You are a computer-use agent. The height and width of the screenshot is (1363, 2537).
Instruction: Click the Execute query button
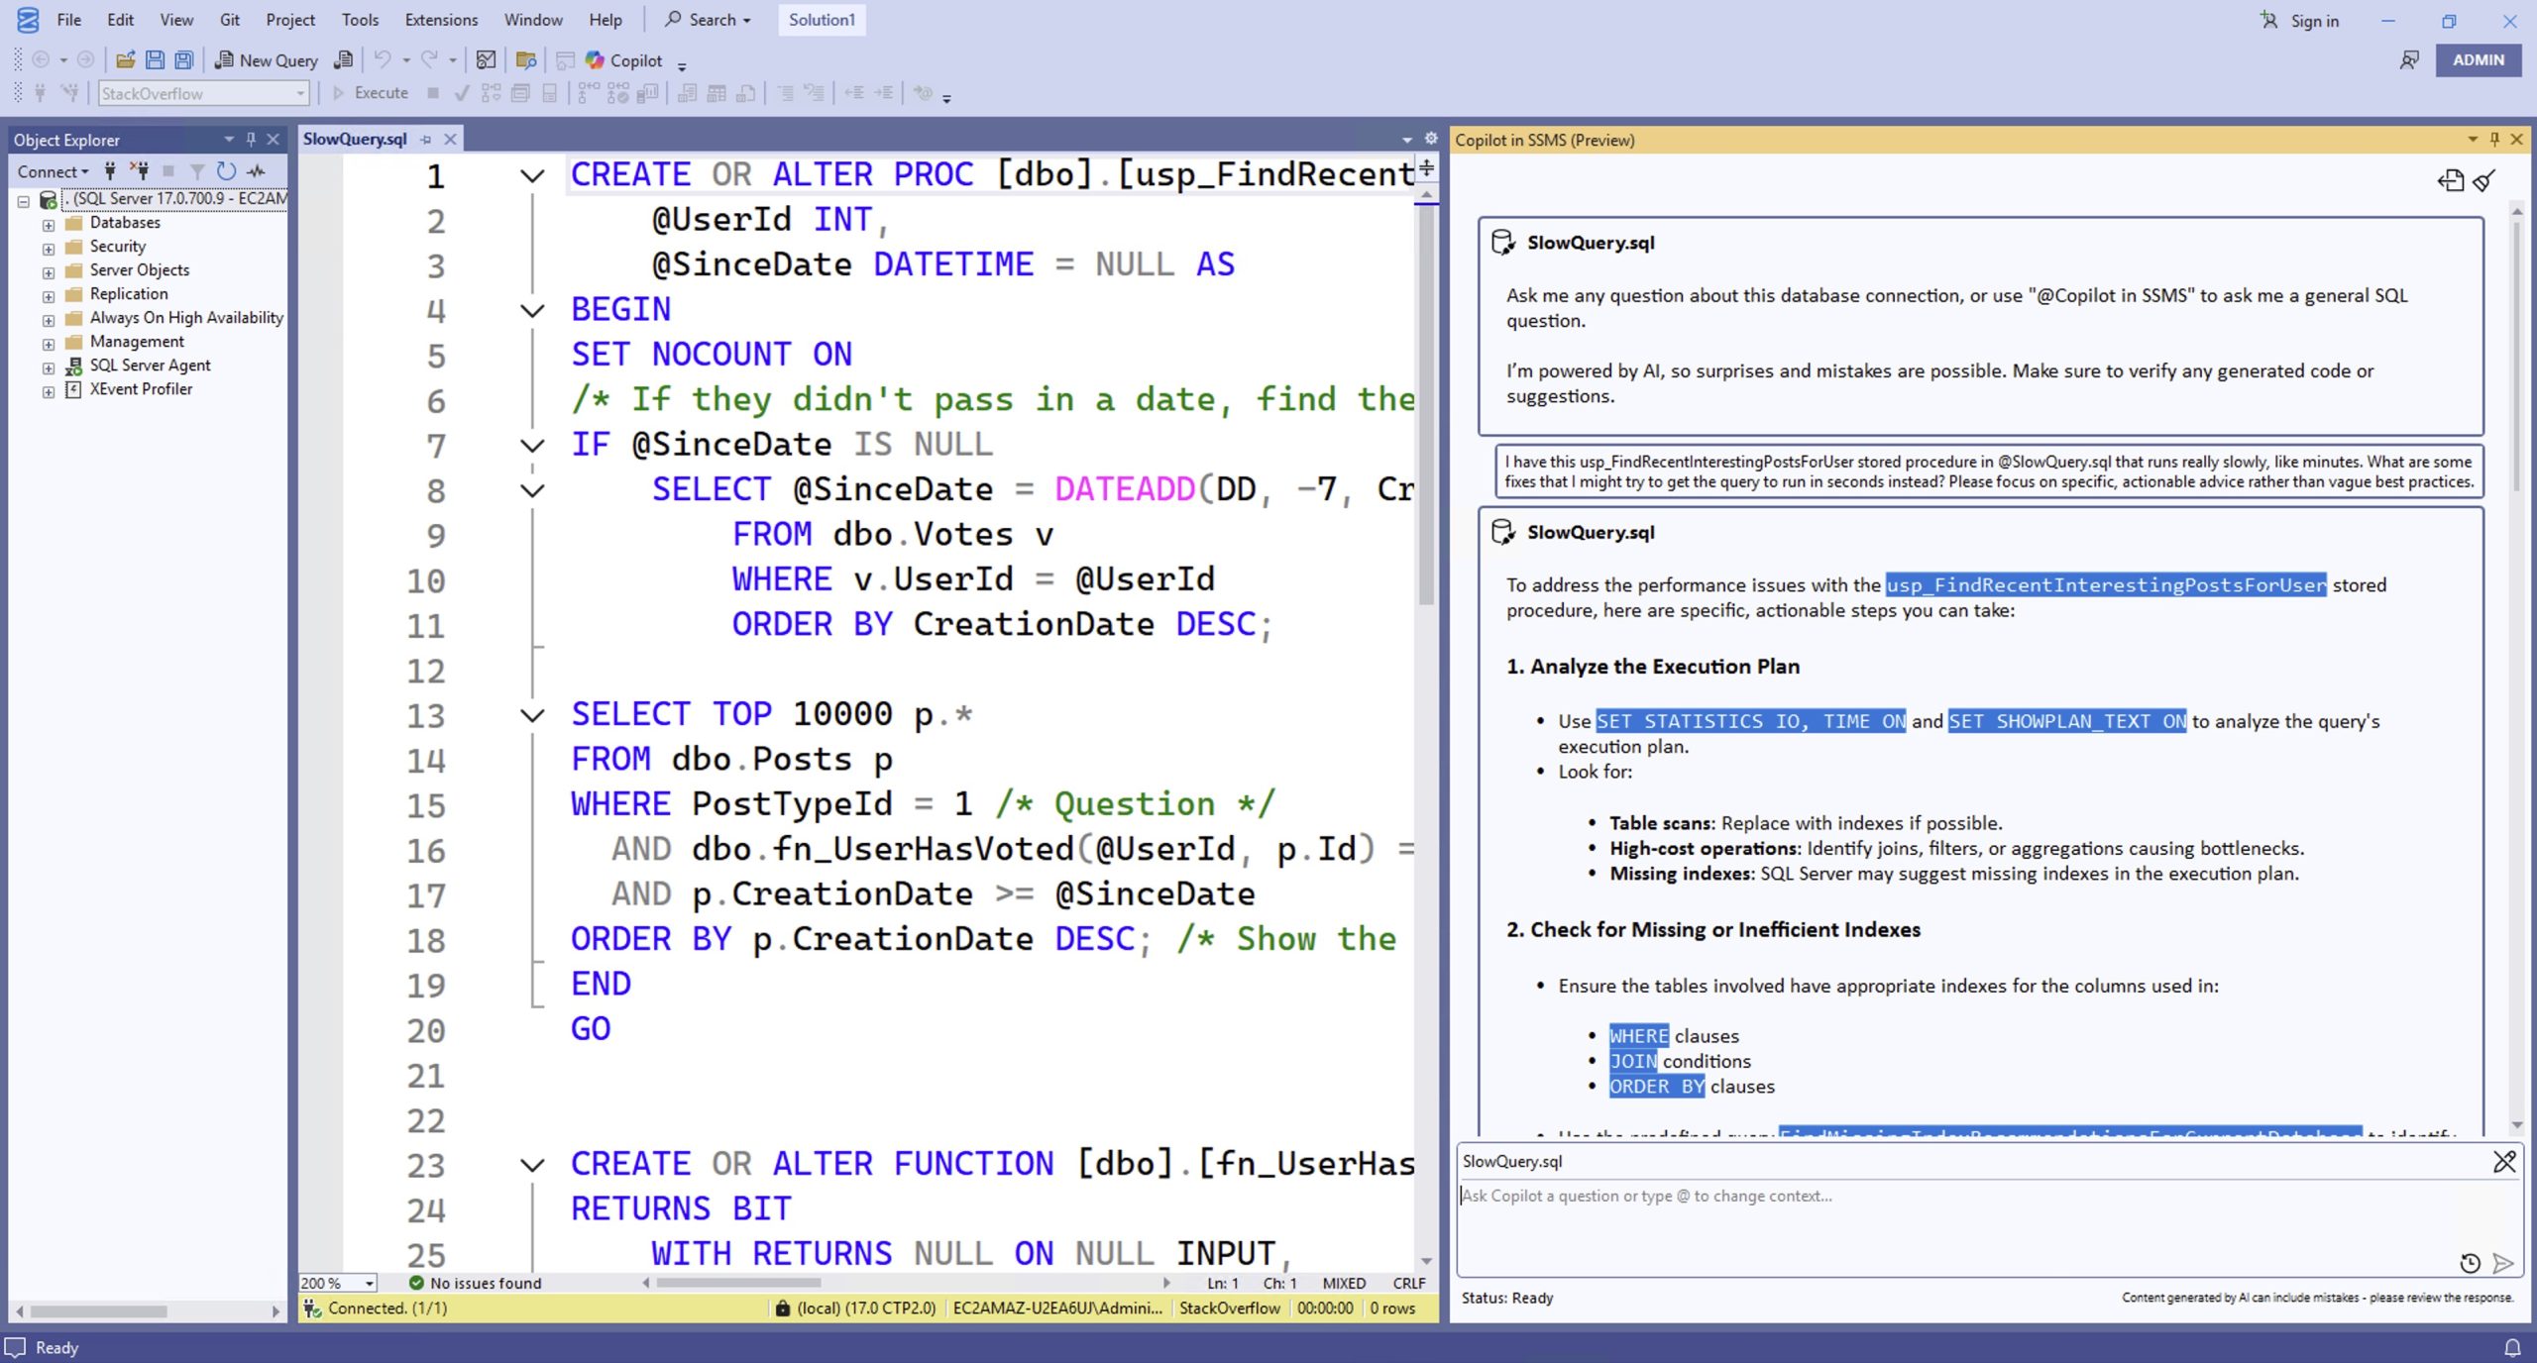(x=370, y=93)
